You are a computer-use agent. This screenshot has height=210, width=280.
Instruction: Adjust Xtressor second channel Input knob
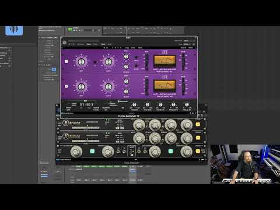(139, 138)
